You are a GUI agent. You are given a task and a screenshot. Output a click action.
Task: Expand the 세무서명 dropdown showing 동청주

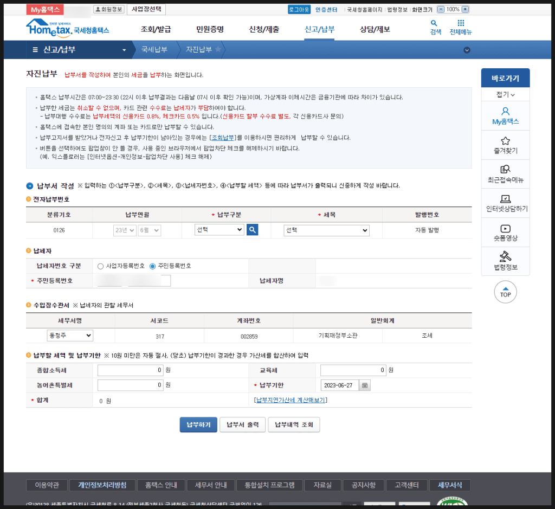pyautogui.click(x=70, y=336)
